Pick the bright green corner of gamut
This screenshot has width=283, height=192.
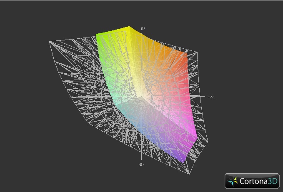pyautogui.click(x=98, y=35)
